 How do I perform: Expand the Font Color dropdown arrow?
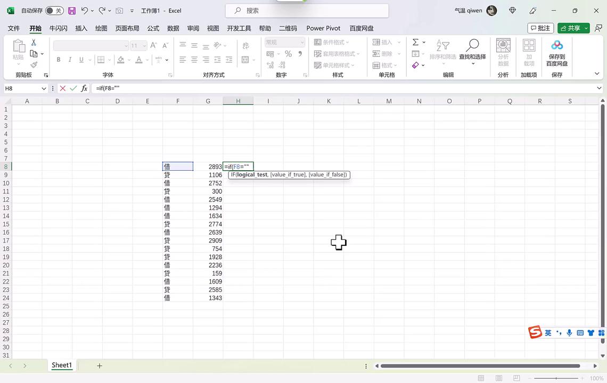click(x=146, y=60)
